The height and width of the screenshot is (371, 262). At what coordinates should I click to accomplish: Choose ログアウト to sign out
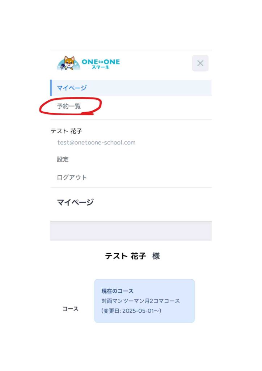72,177
